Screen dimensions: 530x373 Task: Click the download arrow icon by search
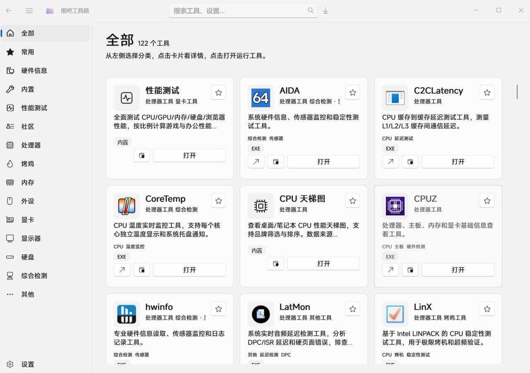coord(325,11)
